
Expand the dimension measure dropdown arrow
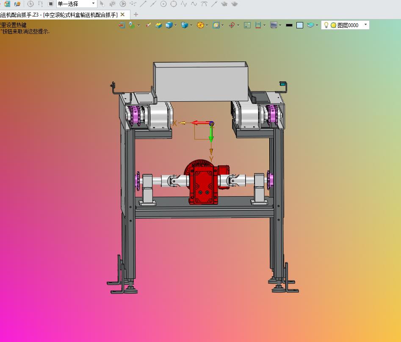point(264,25)
